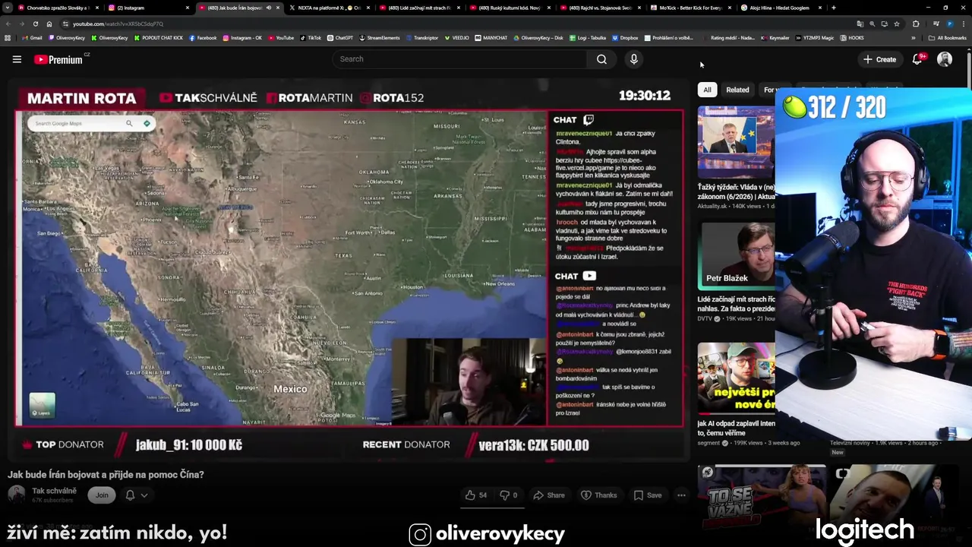Join the Tak schválně channel membership
The height and width of the screenshot is (547, 972).
coord(102,495)
